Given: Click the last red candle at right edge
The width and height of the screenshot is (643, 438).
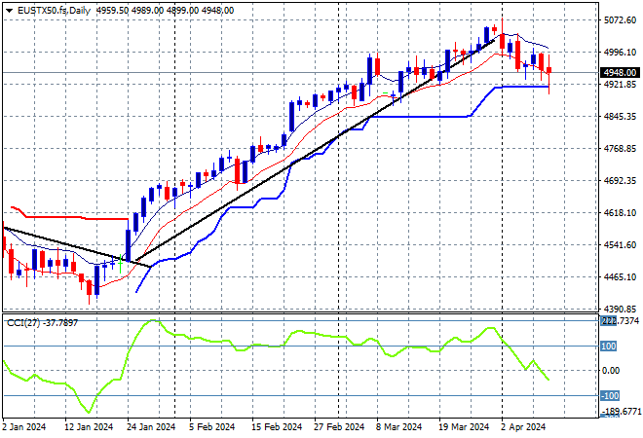Looking at the screenshot, I should [x=549, y=70].
